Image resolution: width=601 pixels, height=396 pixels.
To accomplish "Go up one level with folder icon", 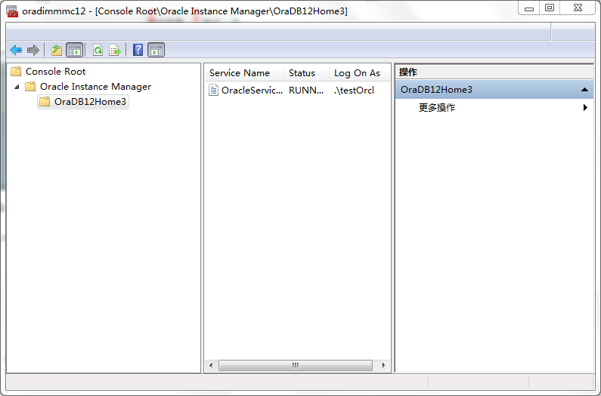I will tap(57, 50).
